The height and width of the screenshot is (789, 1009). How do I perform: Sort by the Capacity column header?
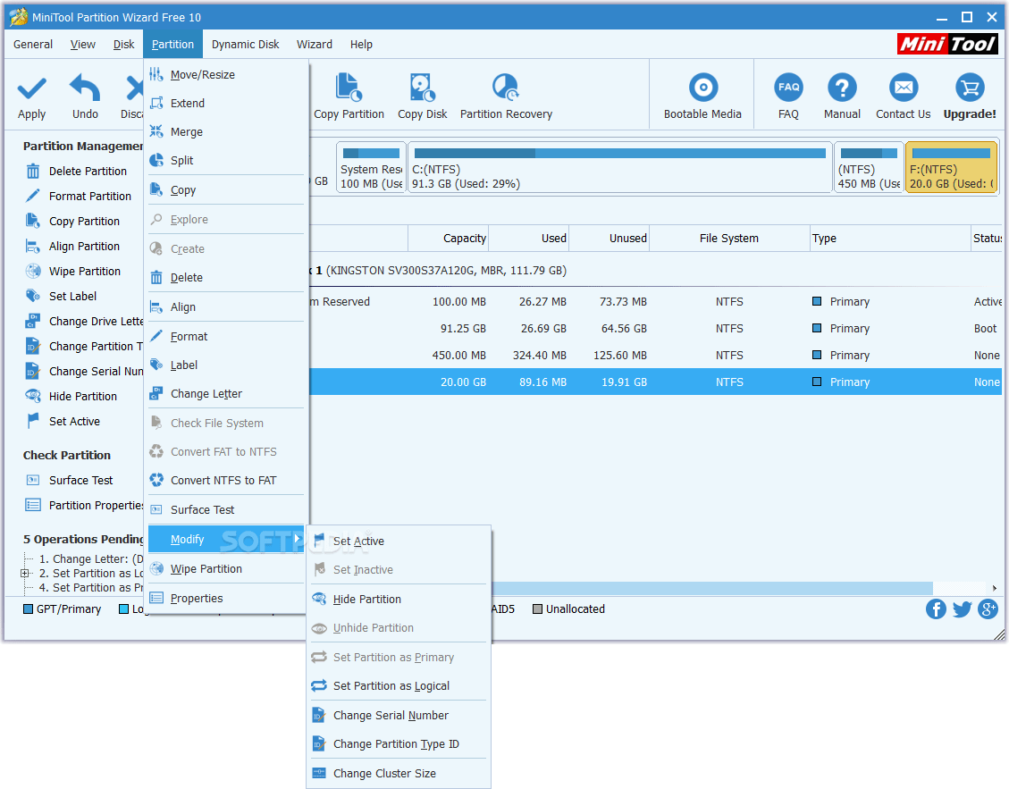pos(448,239)
